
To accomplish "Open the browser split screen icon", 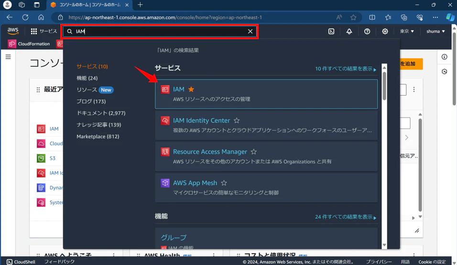I will [x=372, y=17].
